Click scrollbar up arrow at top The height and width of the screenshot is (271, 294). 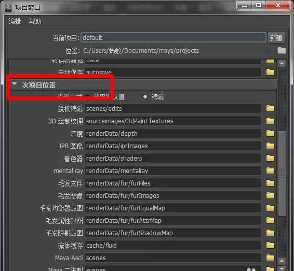point(282,64)
